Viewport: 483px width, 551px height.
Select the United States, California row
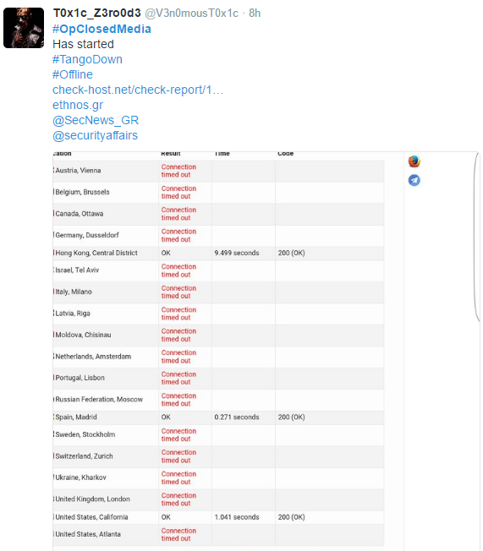(218, 517)
